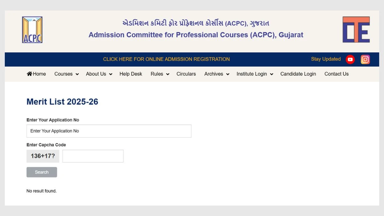Click the Search button
This screenshot has width=384, height=216.
(42, 172)
